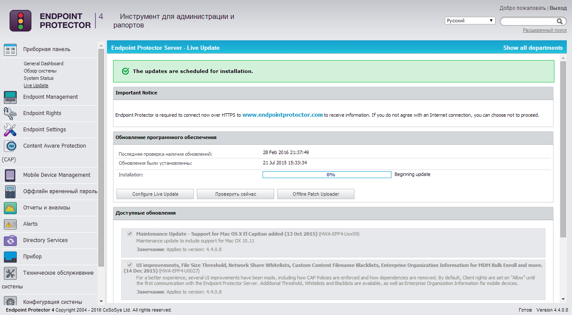Select Обзор системы submenu item
The width and height of the screenshot is (572, 315).
coord(40,71)
